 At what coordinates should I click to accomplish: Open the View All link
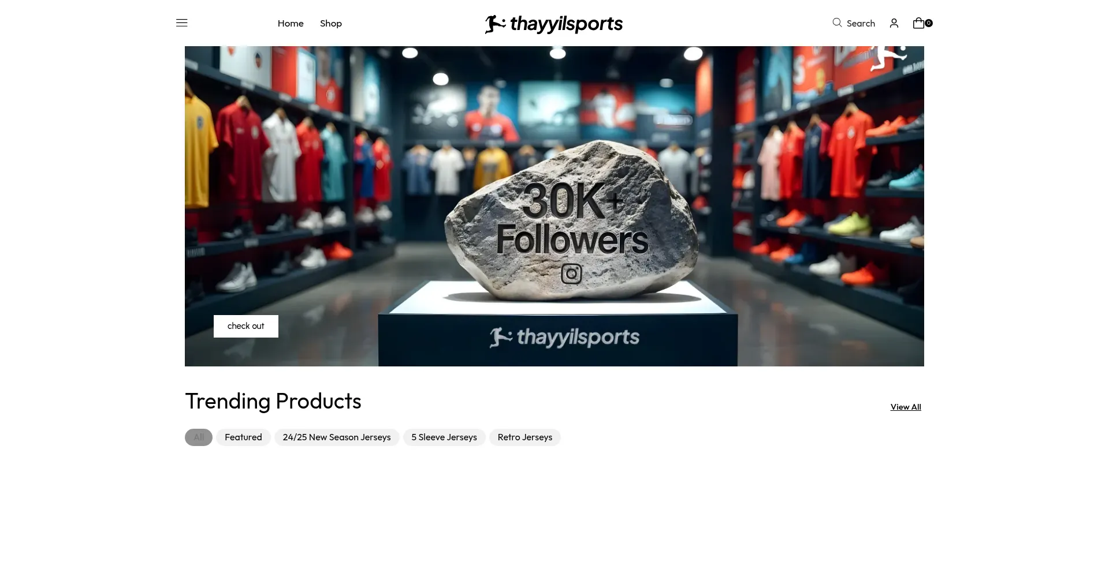click(906, 407)
